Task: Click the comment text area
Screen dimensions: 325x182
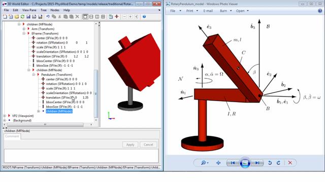Action: click(x=81, y=156)
